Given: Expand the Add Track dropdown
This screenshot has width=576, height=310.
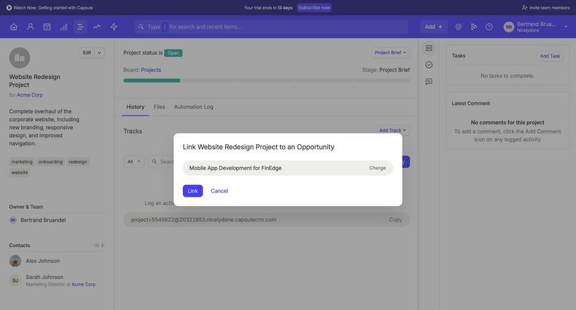Looking at the screenshot, I should coord(392,130).
